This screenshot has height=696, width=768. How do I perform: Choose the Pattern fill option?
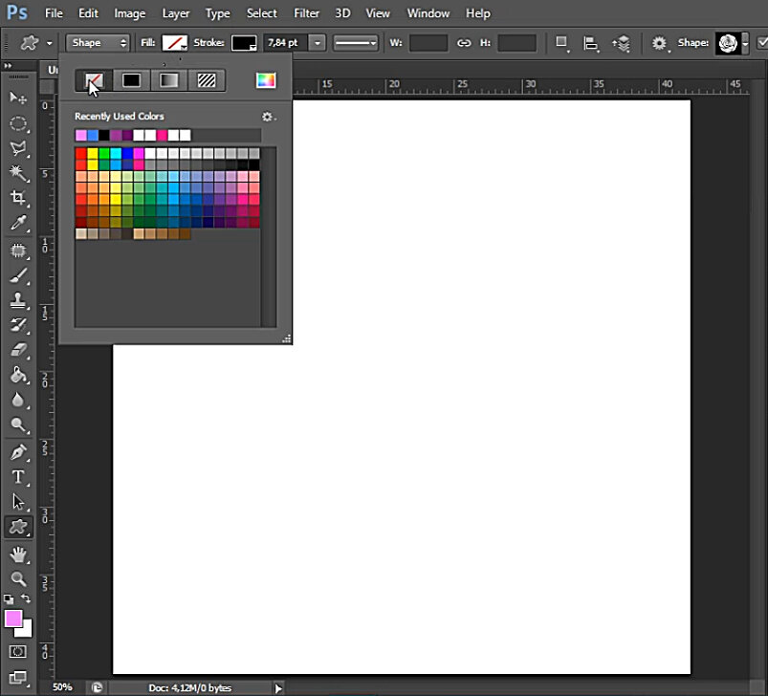[207, 80]
